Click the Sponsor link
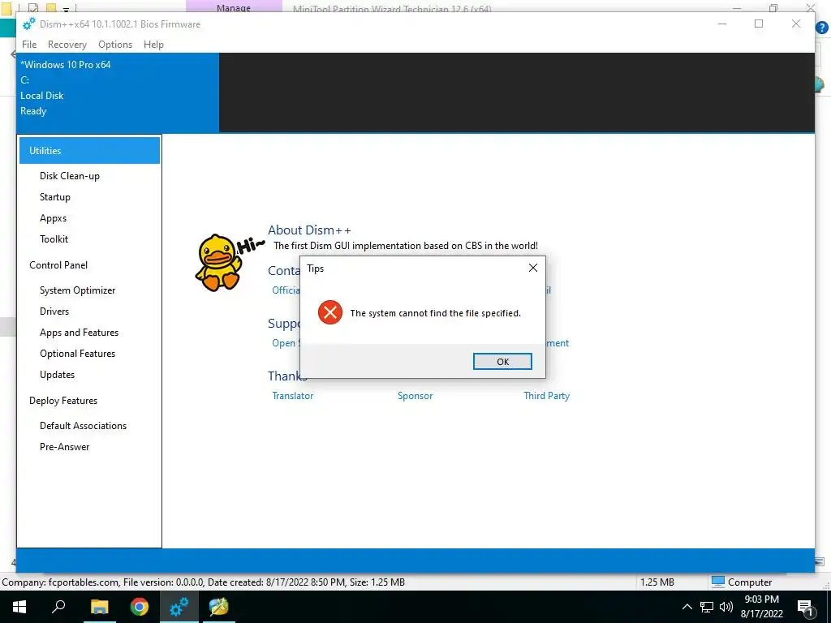Image resolution: width=831 pixels, height=623 pixels. (415, 396)
